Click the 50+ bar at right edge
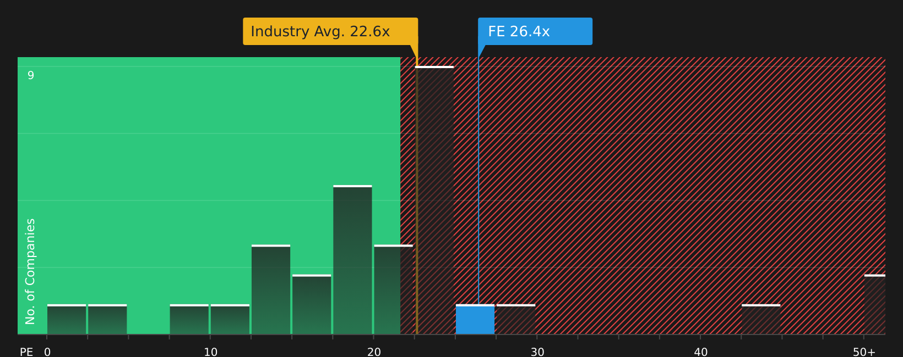The height and width of the screenshot is (357, 903). pyautogui.click(x=875, y=304)
